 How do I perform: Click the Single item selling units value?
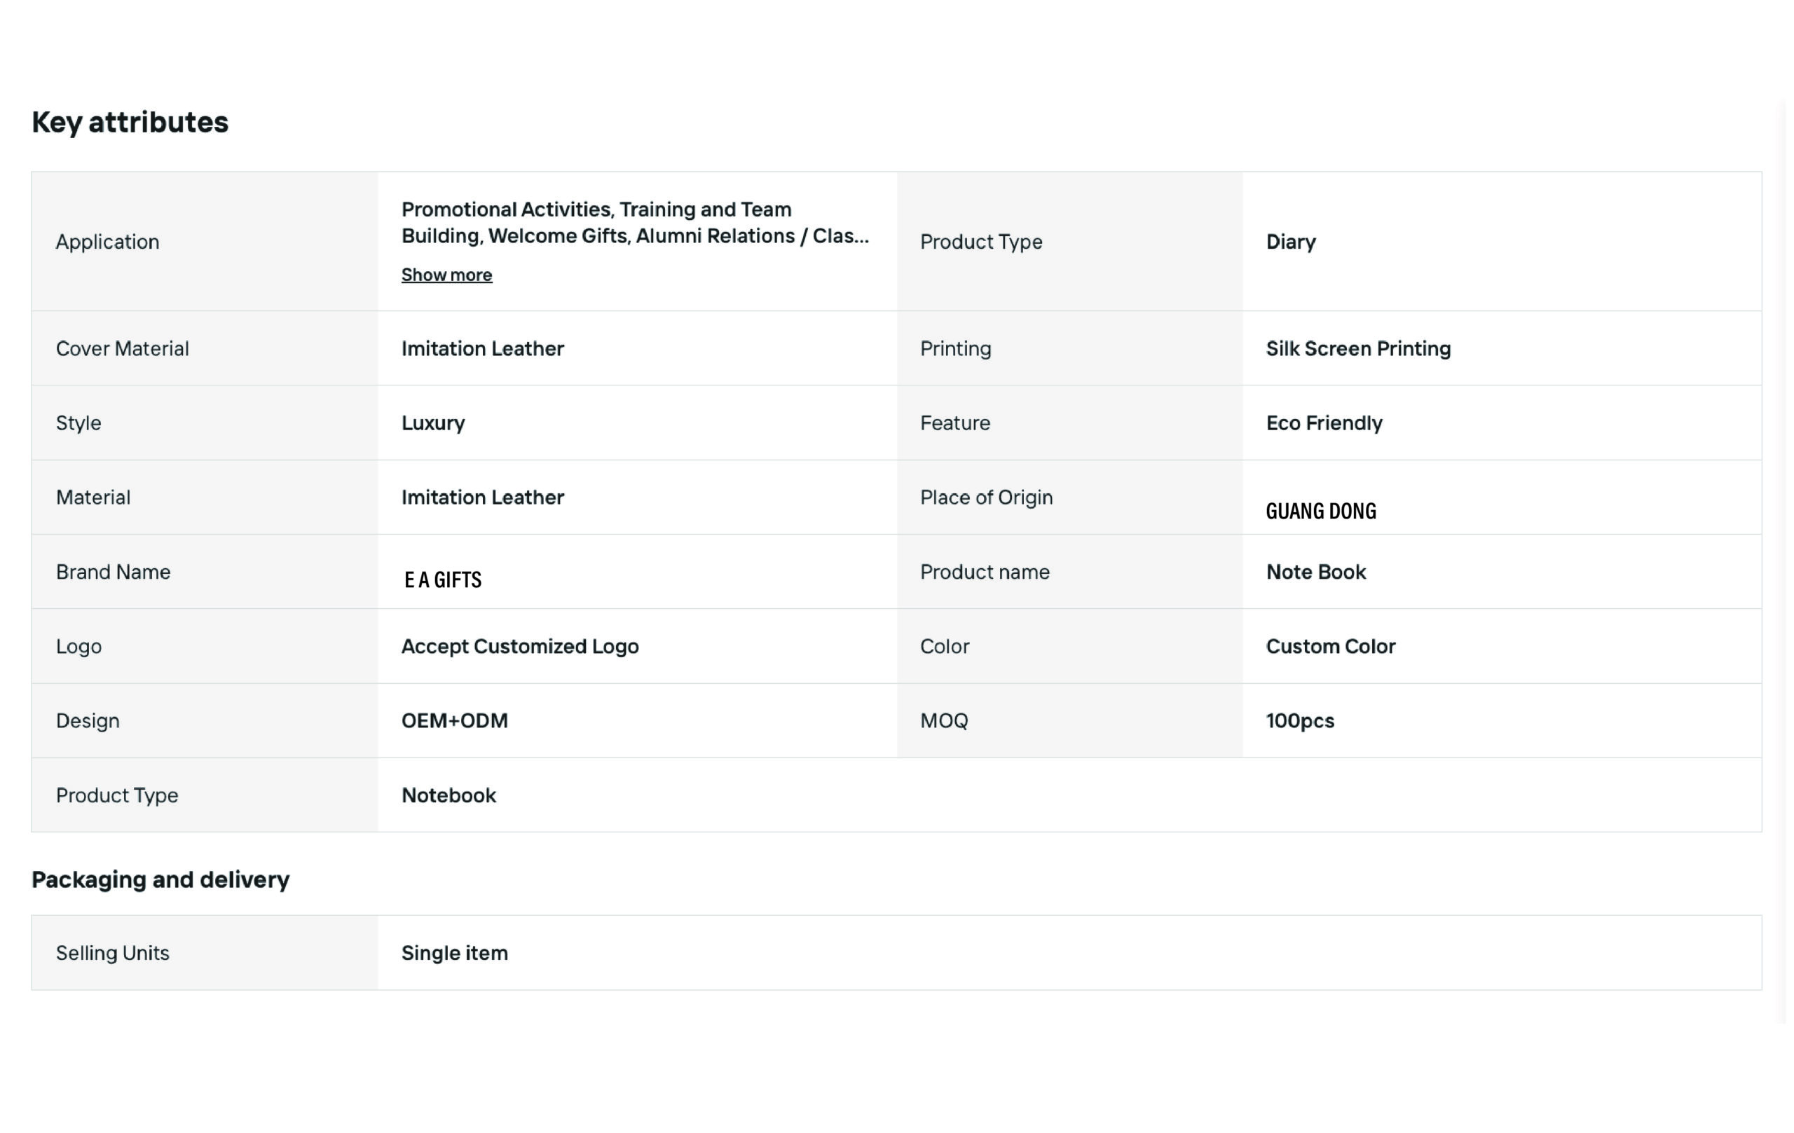click(455, 954)
